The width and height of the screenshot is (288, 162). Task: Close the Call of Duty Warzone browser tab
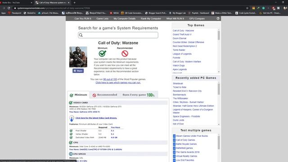[x=69, y=3]
